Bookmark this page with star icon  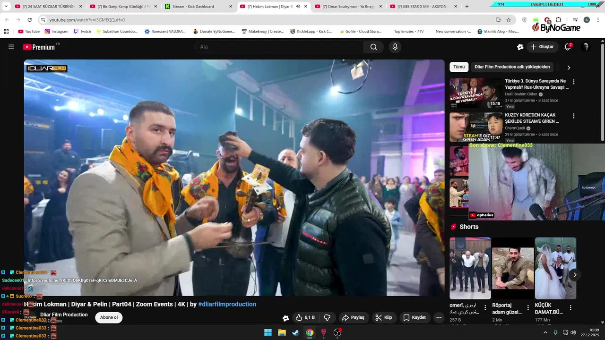[x=509, y=20]
